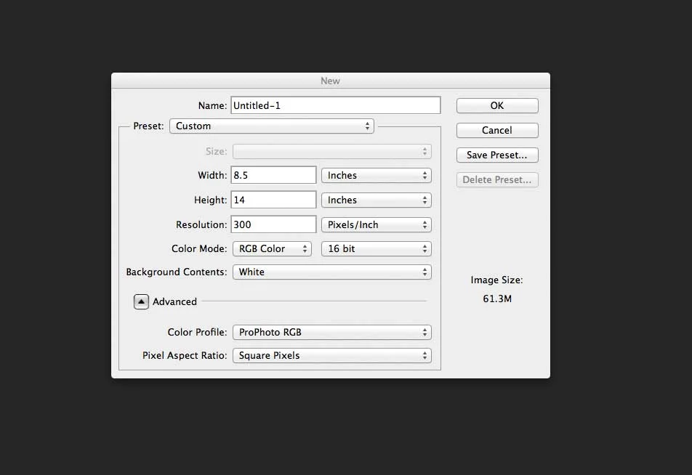The image size is (692, 475).
Task: Click the Resolution field showing 300
Action: click(273, 224)
